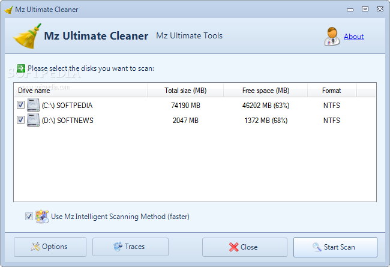390x267 pixels.
Task: Click the green arrow icon beside the scan prompt
Action: 21,68
